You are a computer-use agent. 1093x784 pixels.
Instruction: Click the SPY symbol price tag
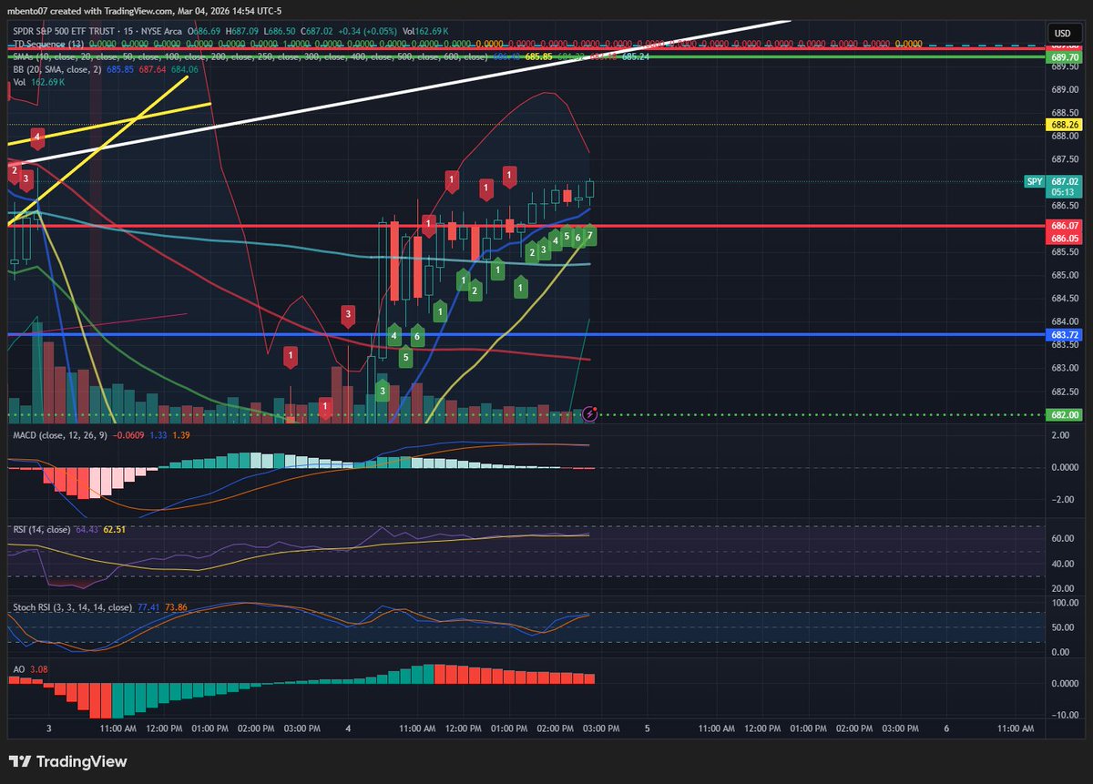pyautogui.click(x=1034, y=181)
